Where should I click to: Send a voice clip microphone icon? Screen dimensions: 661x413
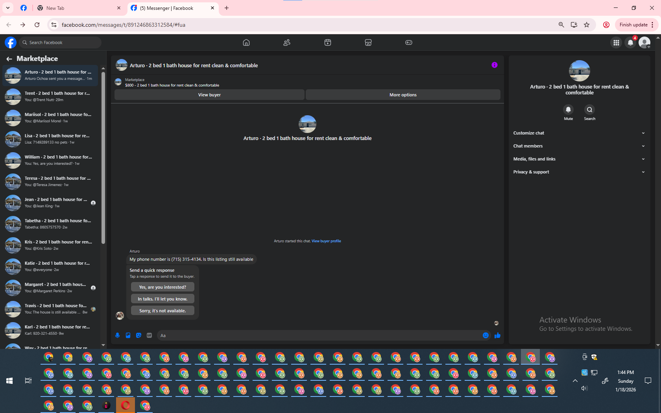(x=117, y=336)
